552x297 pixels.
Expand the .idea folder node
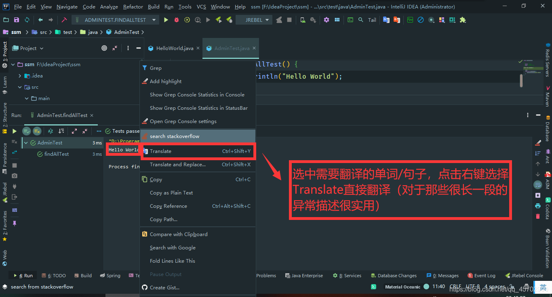[x=20, y=75]
